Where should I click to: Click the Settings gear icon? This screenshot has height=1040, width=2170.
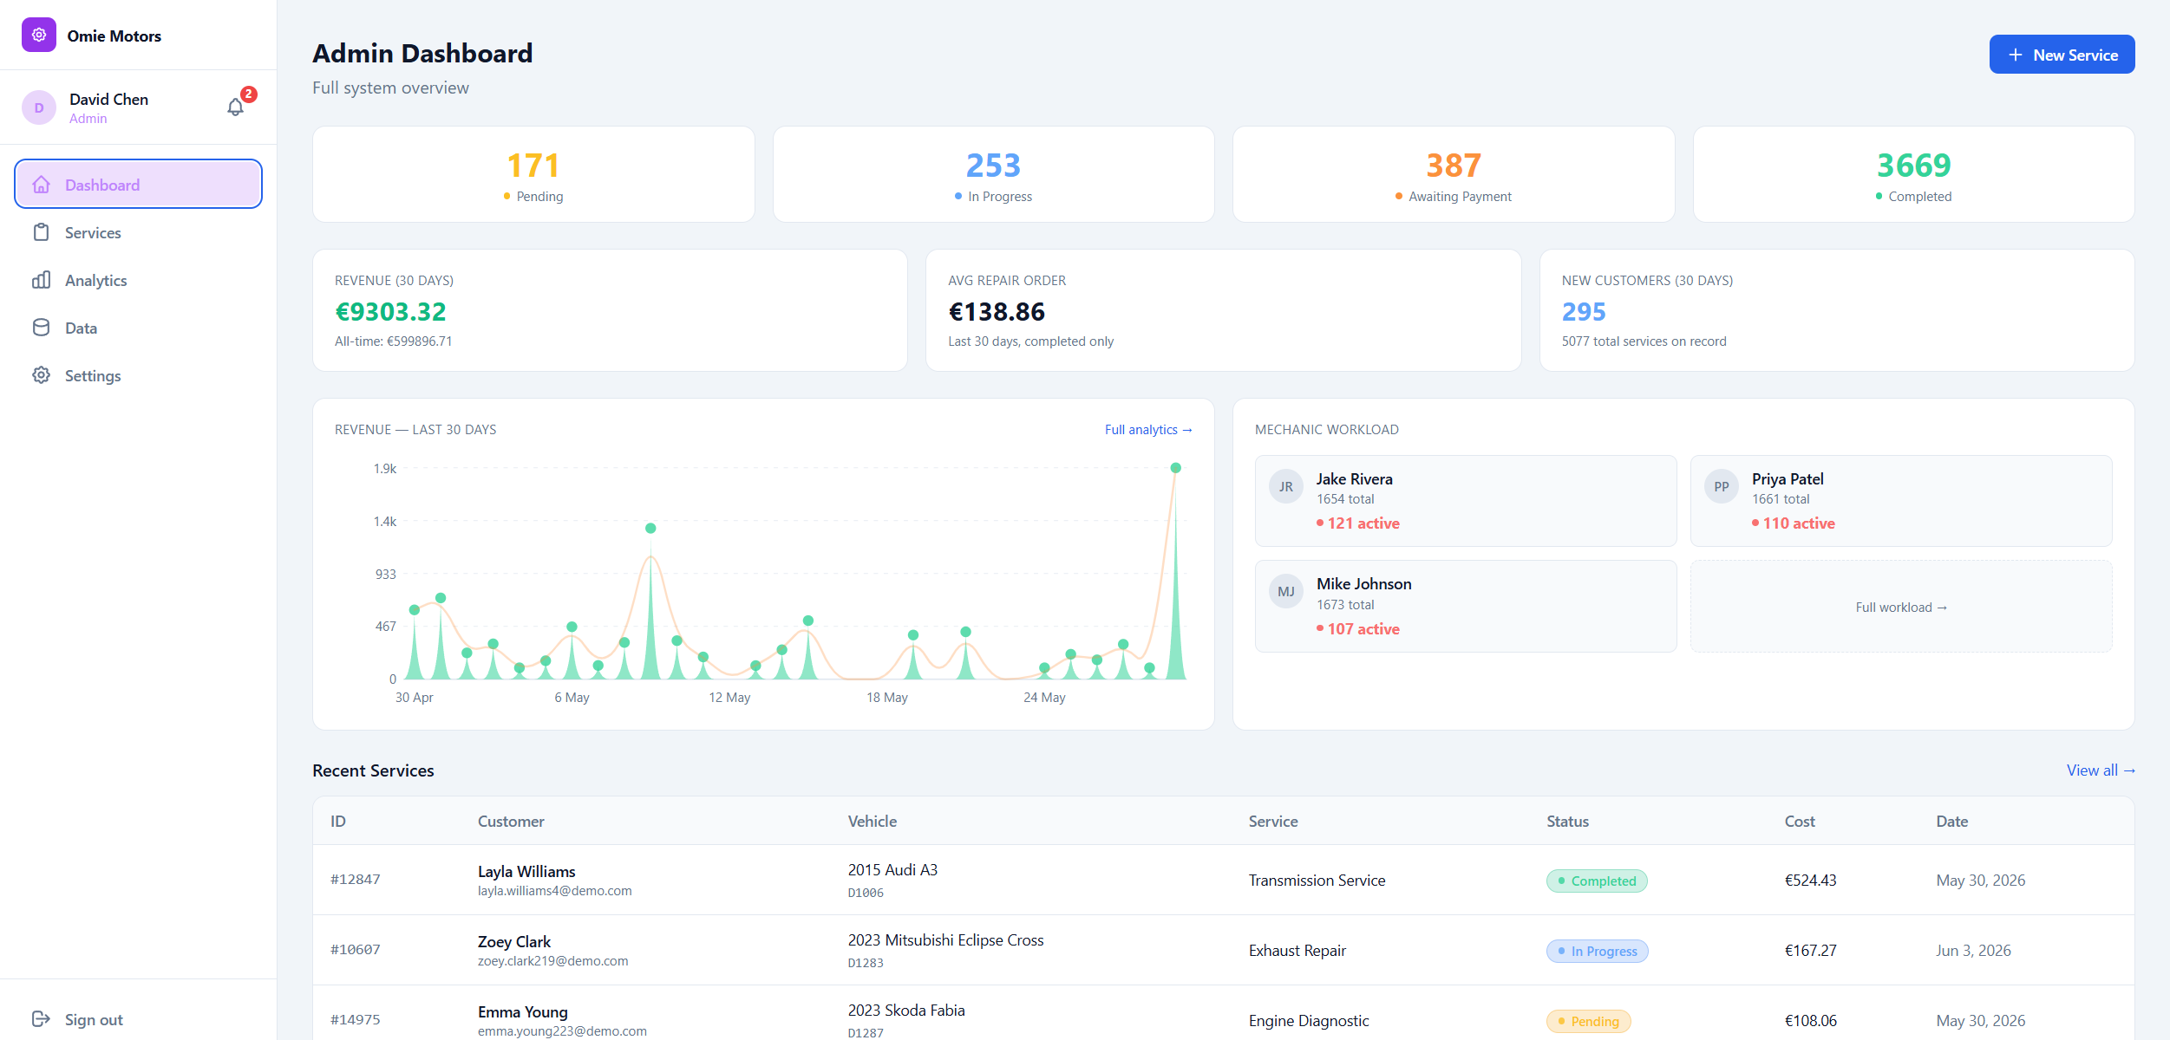point(41,375)
